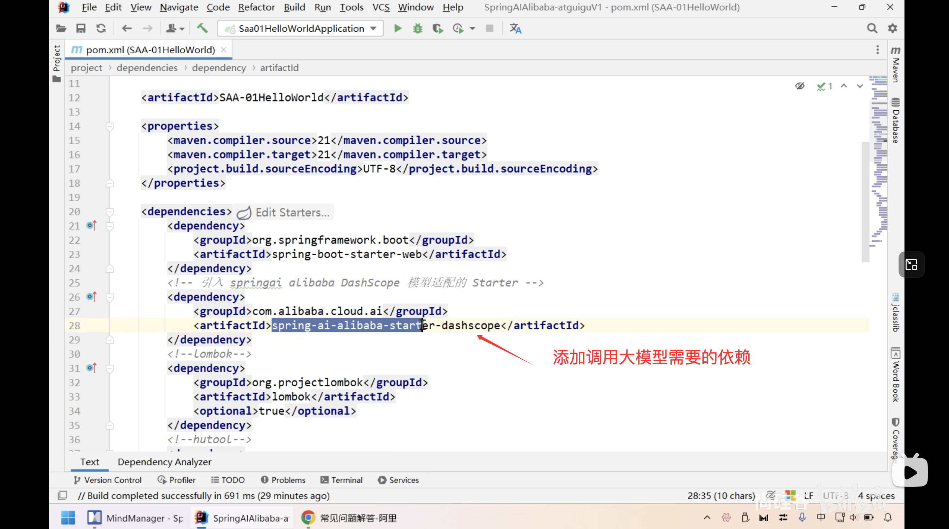
Task: Collapse the dependencies fold marker at line 20
Action: [109, 212]
